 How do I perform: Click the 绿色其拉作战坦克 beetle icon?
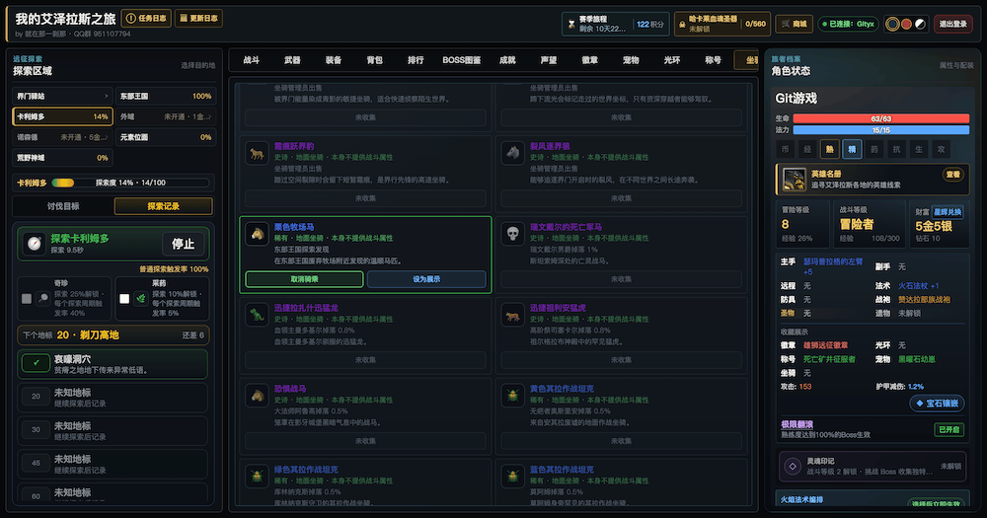[257, 477]
